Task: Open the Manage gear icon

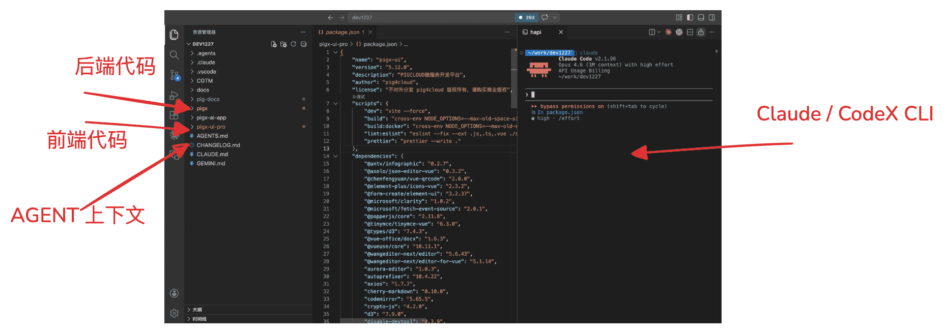Action: click(174, 313)
